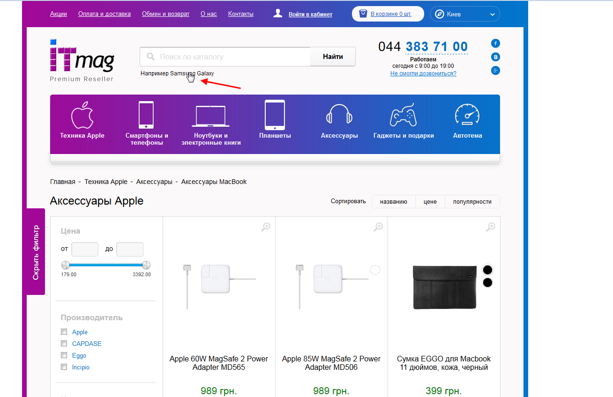This screenshot has height=397, width=613.
Task: Select the black color swatch on EGGO bag
Action: 487,270
